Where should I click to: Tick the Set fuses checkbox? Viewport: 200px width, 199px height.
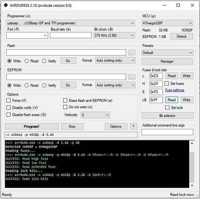(167, 84)
